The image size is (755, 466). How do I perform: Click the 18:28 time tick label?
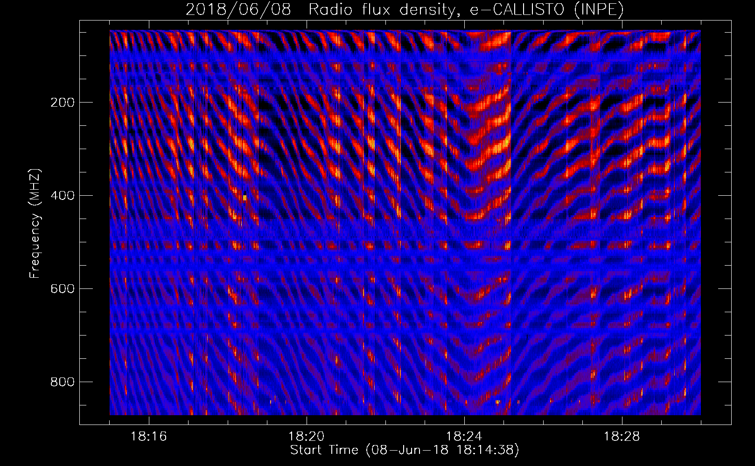tap(622, 437)
